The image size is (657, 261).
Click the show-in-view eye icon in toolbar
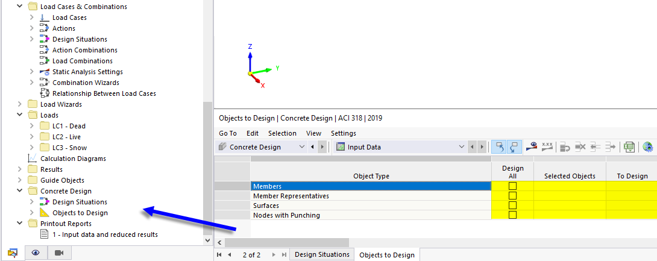coord(532,146)
